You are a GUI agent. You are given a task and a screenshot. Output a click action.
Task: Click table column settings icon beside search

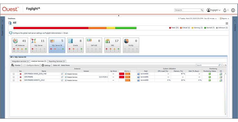(x=226, y=65)
